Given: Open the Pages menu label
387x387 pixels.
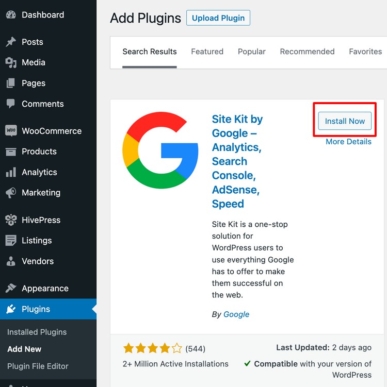Looking at the screenshot, I should [34, 83].
